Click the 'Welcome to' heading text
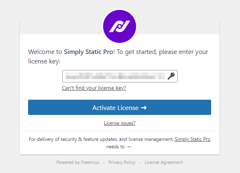This screenshot has width=240, height=173. (45, 52)
